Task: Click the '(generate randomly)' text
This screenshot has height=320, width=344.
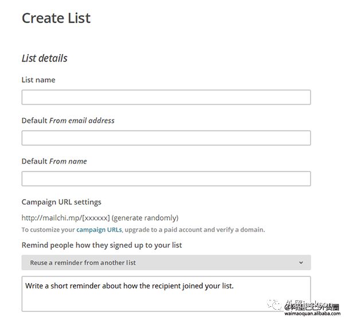Action: point(145,218)
